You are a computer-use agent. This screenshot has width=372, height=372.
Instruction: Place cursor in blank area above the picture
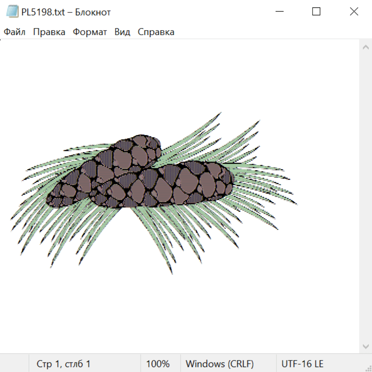click(178, 74)
